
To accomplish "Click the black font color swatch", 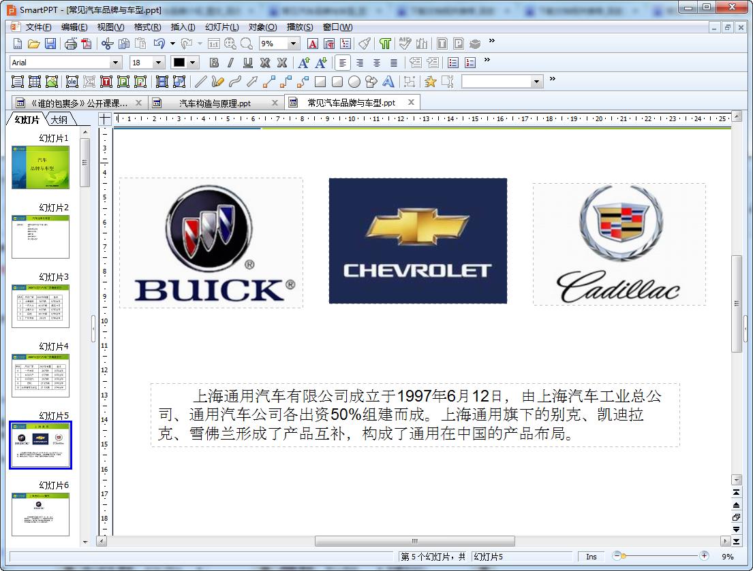I will coord(179,63).
